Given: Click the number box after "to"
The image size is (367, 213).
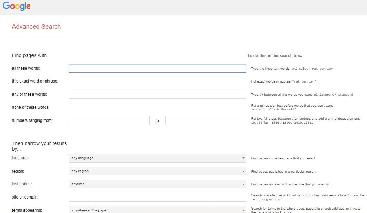Looking at the screenshot, I should [x=206, y=120].
